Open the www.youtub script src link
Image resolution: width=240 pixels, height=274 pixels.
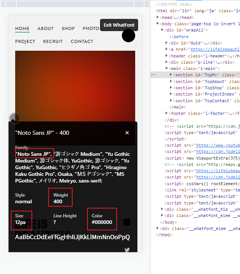(218, 145)
